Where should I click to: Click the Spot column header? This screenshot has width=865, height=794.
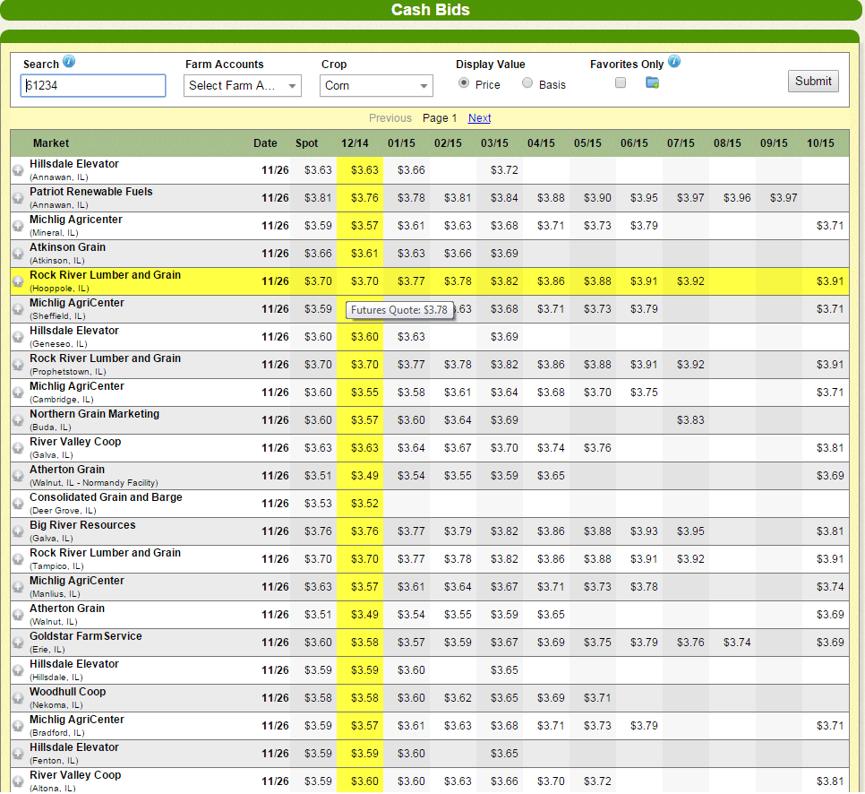[x=307, y=143]
